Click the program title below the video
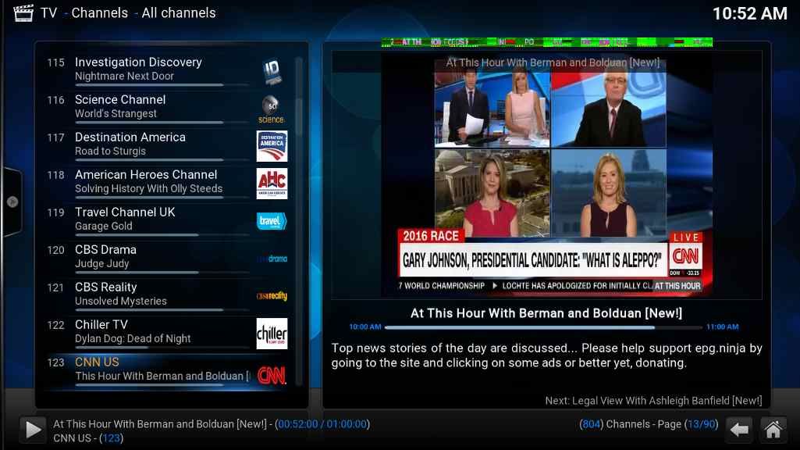 pos(546,313)
